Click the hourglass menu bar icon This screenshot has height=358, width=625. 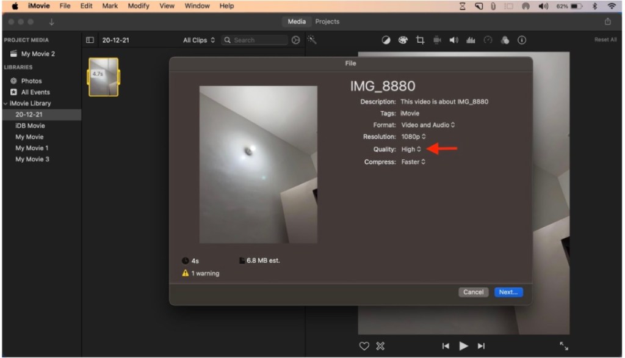pyautogui.click(x=462, y=6)
